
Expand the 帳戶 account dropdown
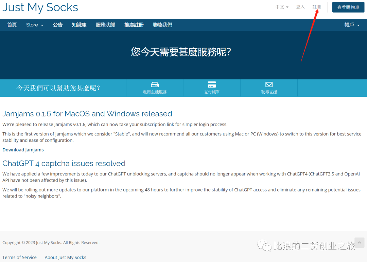click(352, 25)
